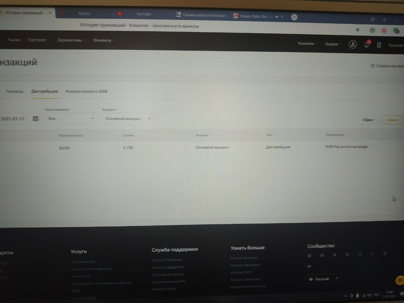Viewport: 404px width, 303px height.
Task: Open a new browser tab with plus
Action: (294, 17)
